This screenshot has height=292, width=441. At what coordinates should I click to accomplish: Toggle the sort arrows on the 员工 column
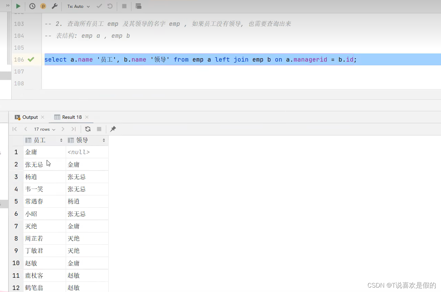pyautogui.click(x=61, y=140)
